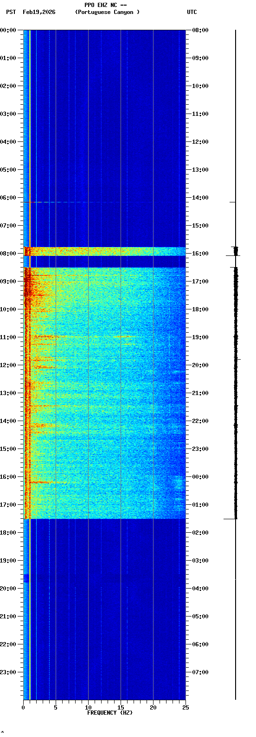
Task: Click the 'Feb19,2026' date label
Action: tap(39, 12)
